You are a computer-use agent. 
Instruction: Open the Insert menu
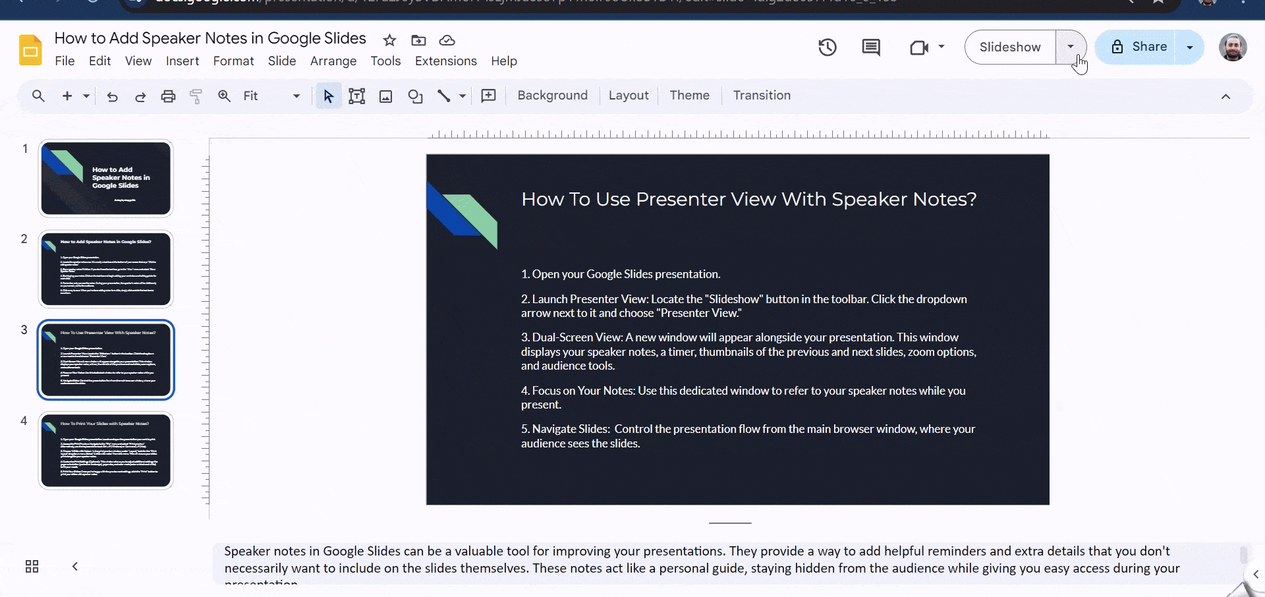point(183,61)
